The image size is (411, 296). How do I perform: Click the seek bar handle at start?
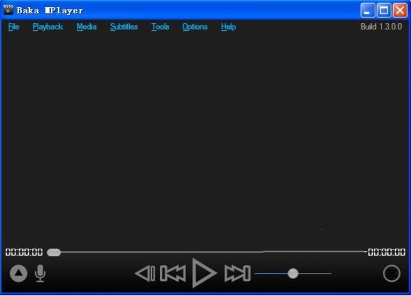[54, 253]
